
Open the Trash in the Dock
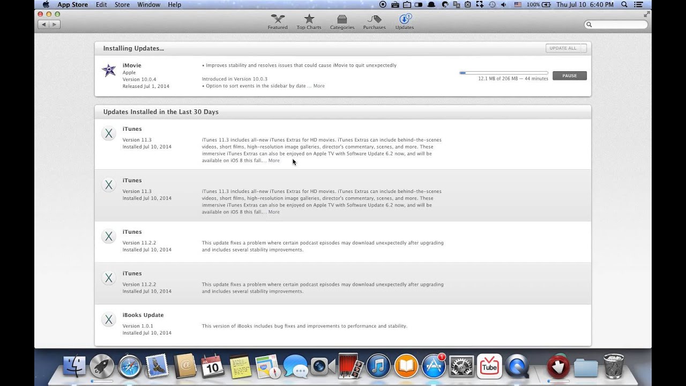[x=613, y=367]
